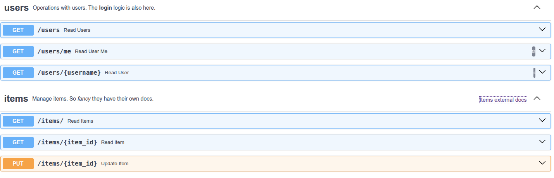Click the copy icon on /users/me row
554x178 pixels.
click(x=533, y=51)
